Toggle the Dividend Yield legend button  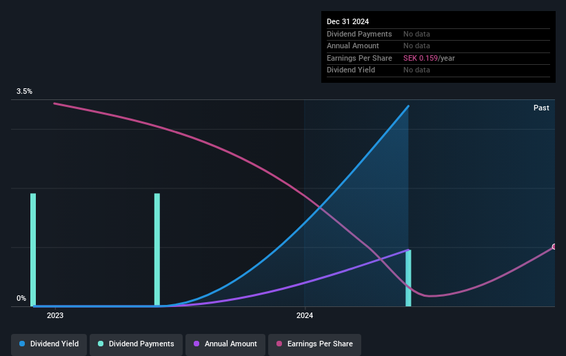click(49, 344)
